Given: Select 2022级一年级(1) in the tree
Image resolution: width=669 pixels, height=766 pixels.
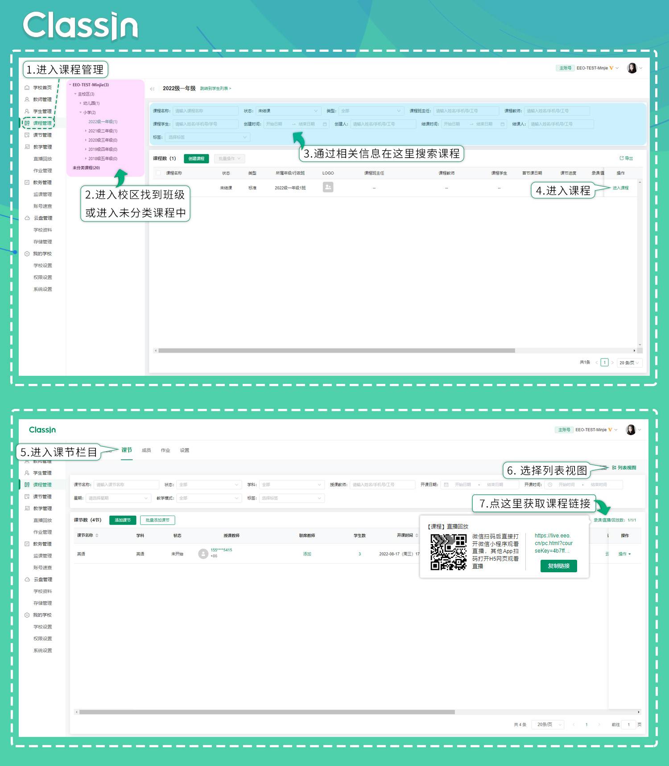Looking at the screenshot, I should click(x=103, y=122).
